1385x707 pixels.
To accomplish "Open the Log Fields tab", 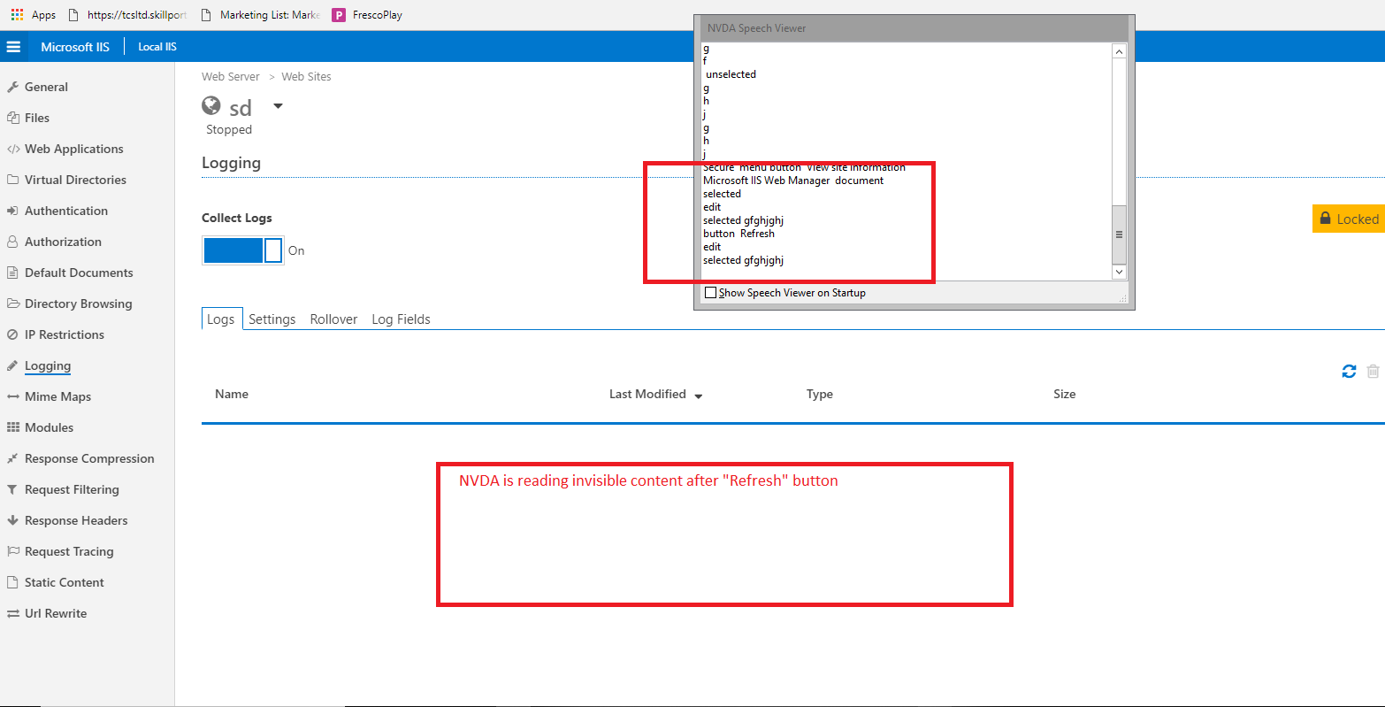I will [401, 319].
